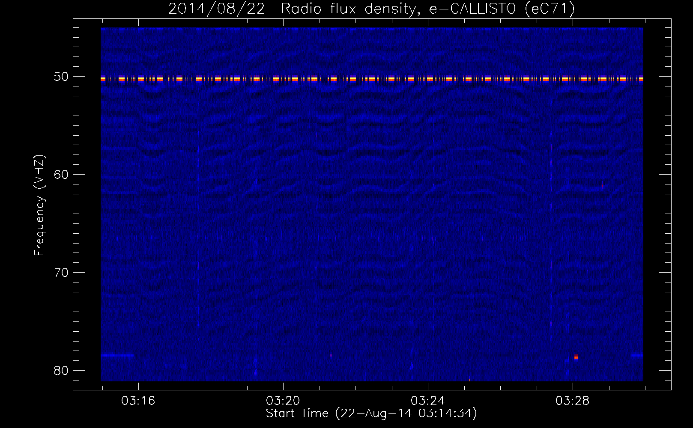
Task: Click the '03:28' time tick label
Action: [x=573, y=401]
